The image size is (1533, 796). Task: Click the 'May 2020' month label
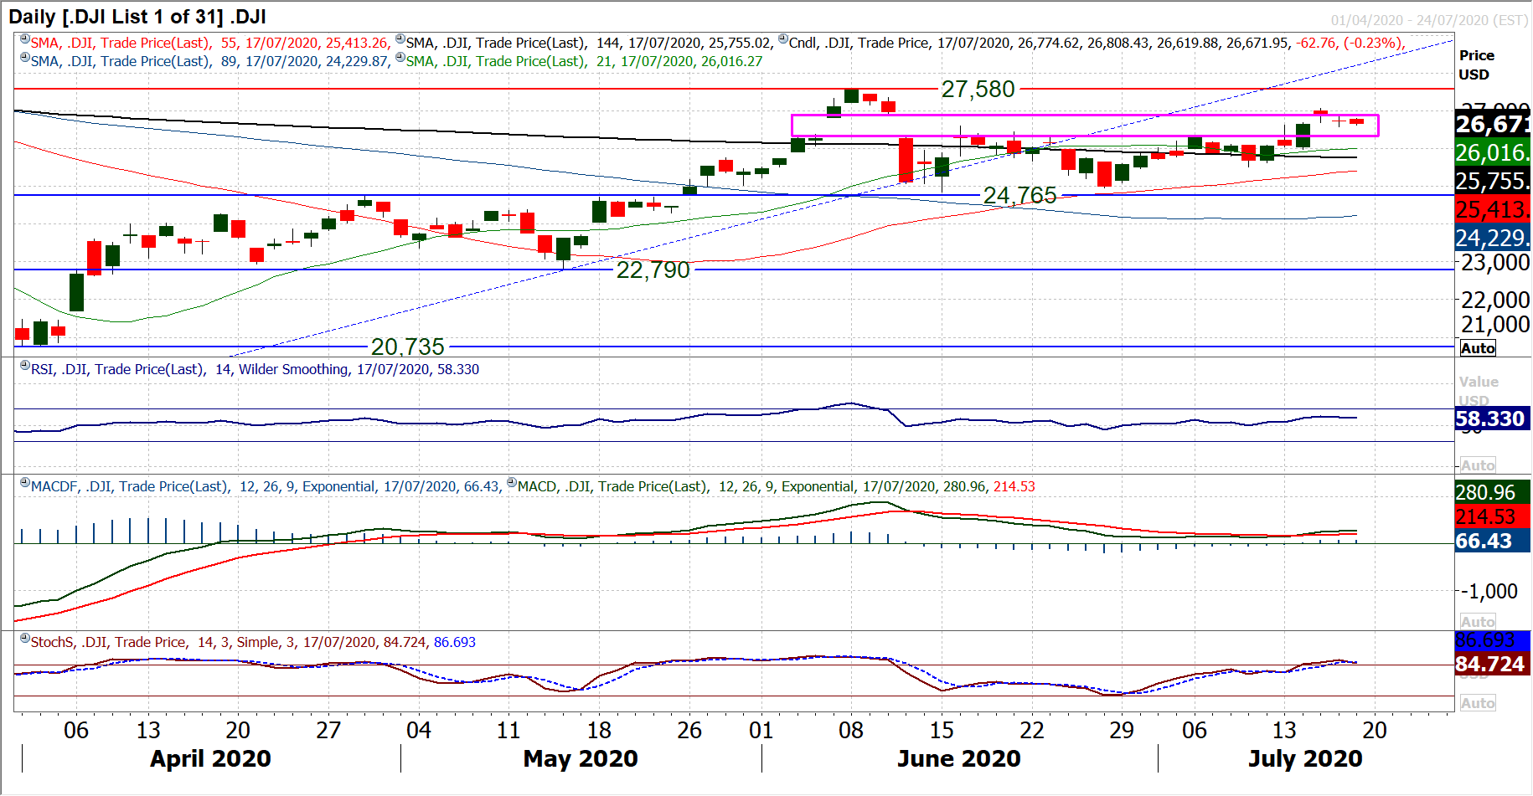click(x=581, y=758)
